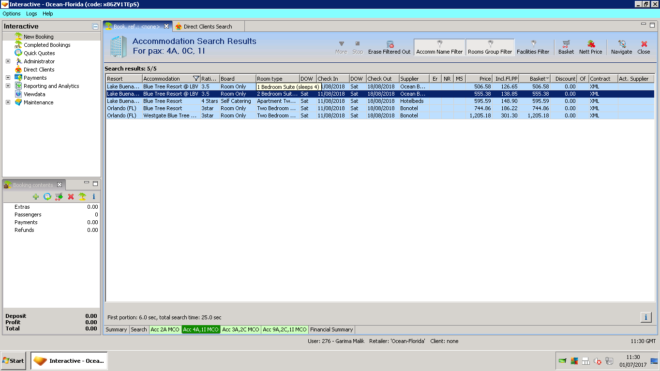
Task: Click the More toolbar button
Action: 341,47
